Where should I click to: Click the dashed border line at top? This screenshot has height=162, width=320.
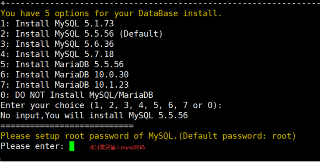click(x=160, y=3)
